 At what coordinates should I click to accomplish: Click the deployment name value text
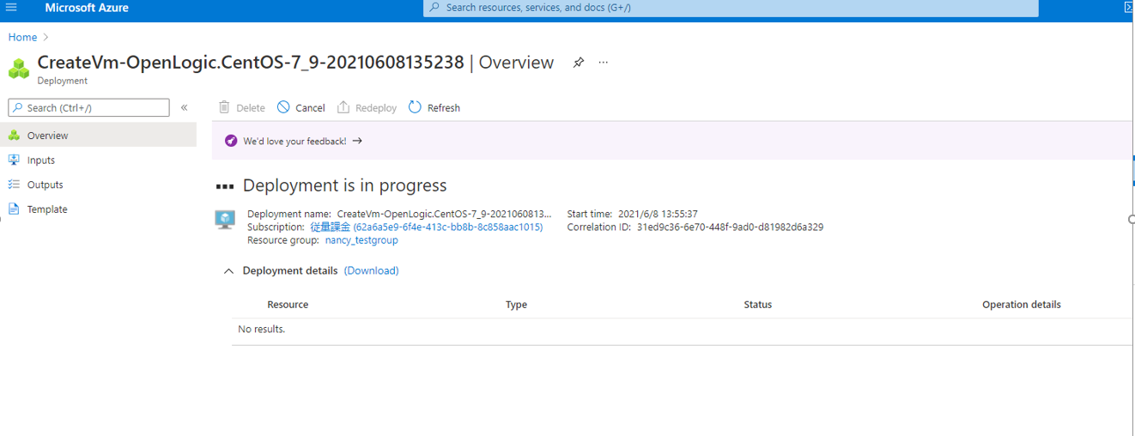[x=445, y=214]
